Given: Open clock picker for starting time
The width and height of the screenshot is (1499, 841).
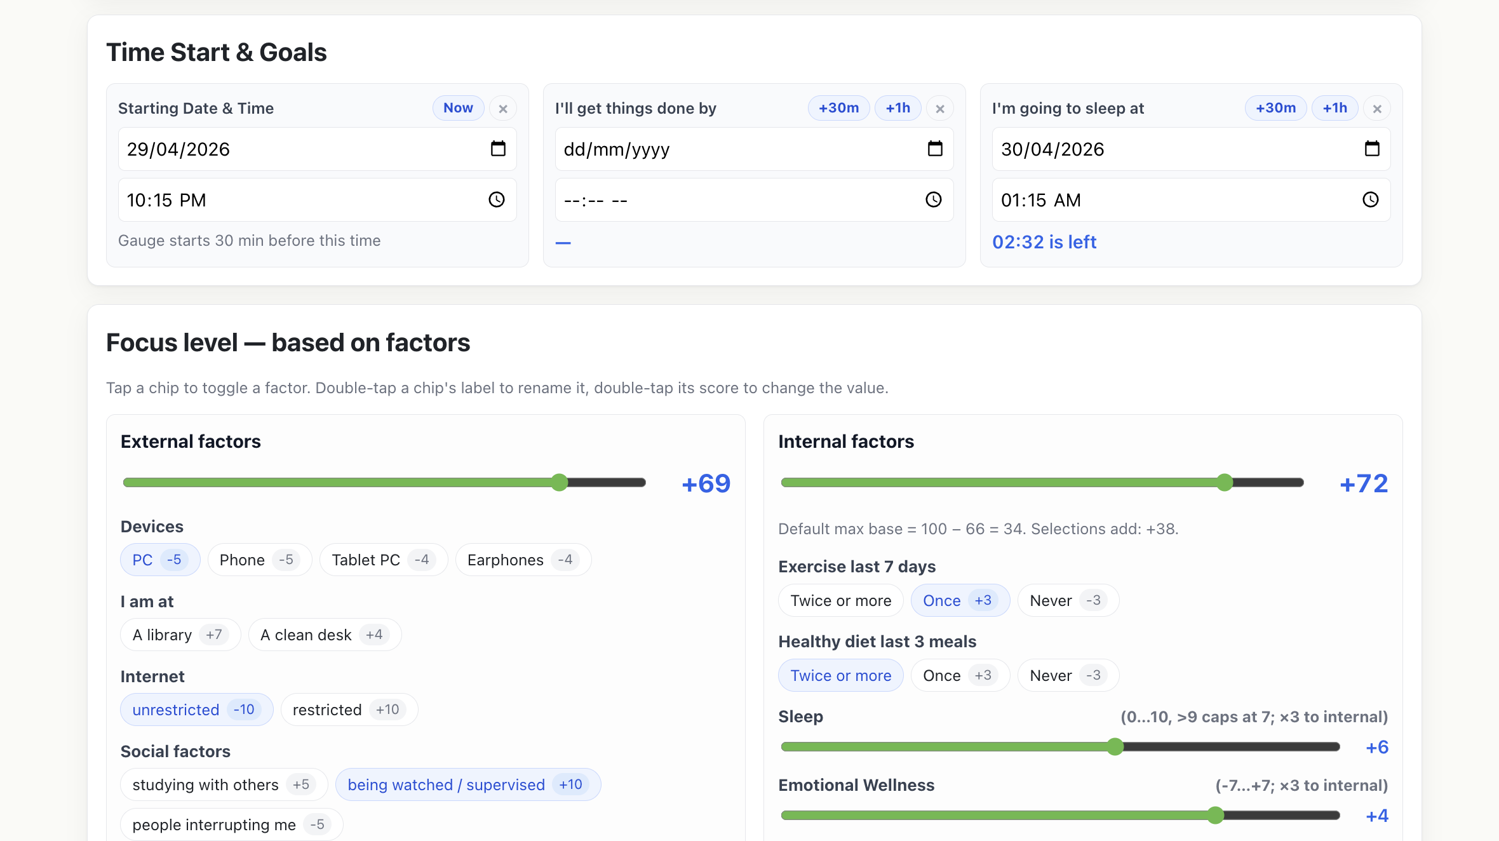Looking at the screenshot, I should tap(497, 200).
